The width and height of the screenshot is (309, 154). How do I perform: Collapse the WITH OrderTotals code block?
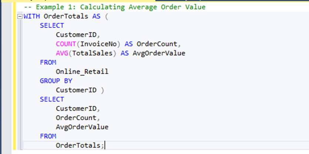point(20,17)
